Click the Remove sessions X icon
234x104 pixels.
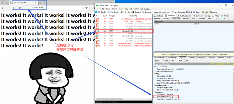pyautogui.click(x=122, y=12)
